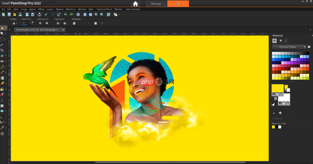Click the Actual size button

pyautogui.click(x=74, y=23)
